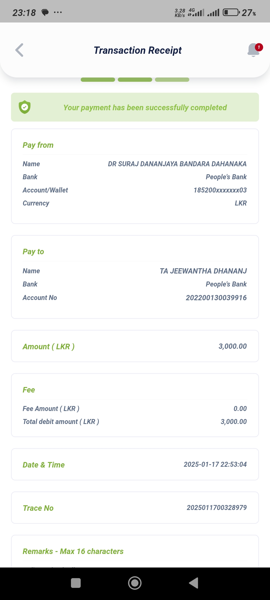The height and width of the screenshot is (600, 270).
Task: Tap the green shield checkmark icon
Action: pos(25,107)
